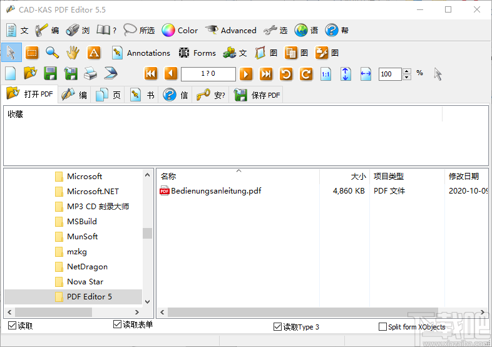This screenshot has height=347, width=492.
Task: Open the 所选 selection menu
Action: [139, 31]
